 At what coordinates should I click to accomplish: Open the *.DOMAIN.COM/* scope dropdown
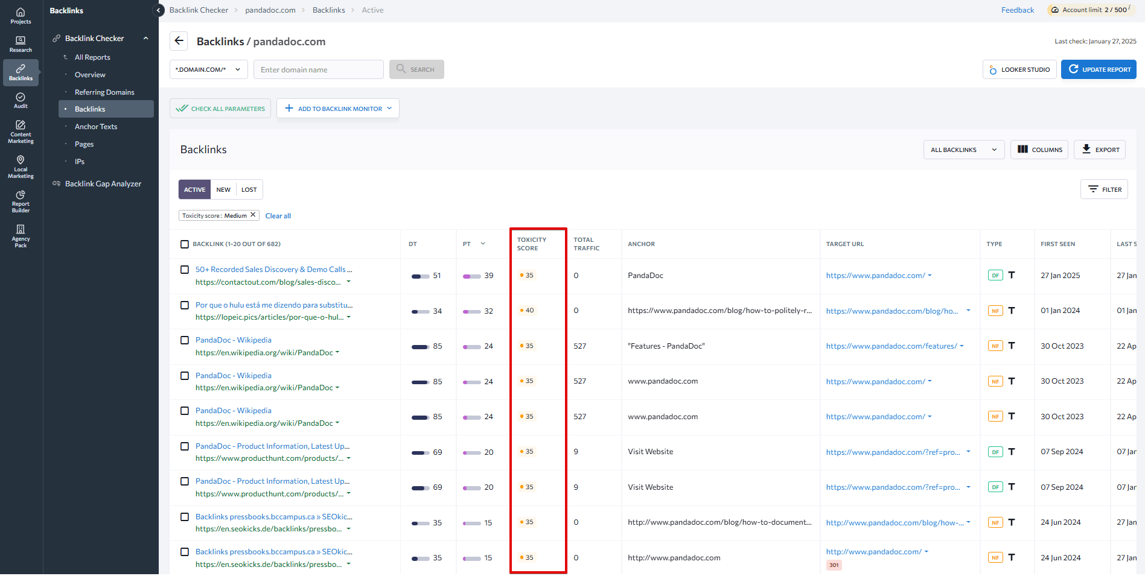(x=208, y=69)
